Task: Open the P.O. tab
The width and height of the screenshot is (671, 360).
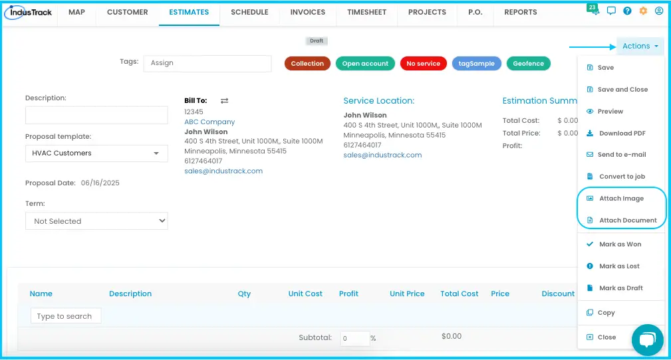Action: pos(475,13)
